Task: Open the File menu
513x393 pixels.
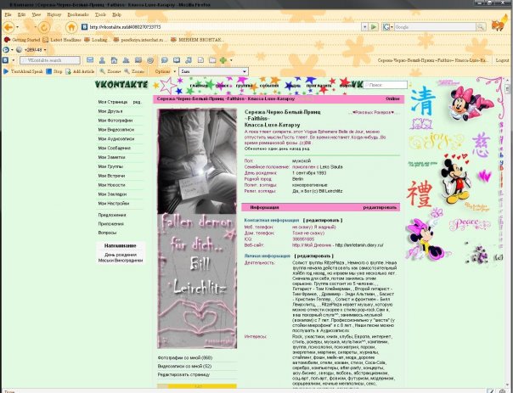Action: [8, 14]
